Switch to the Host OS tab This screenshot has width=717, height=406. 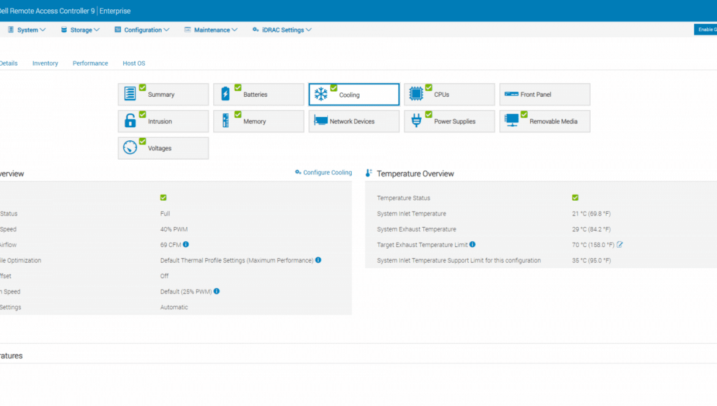click(x=134, y=64)
